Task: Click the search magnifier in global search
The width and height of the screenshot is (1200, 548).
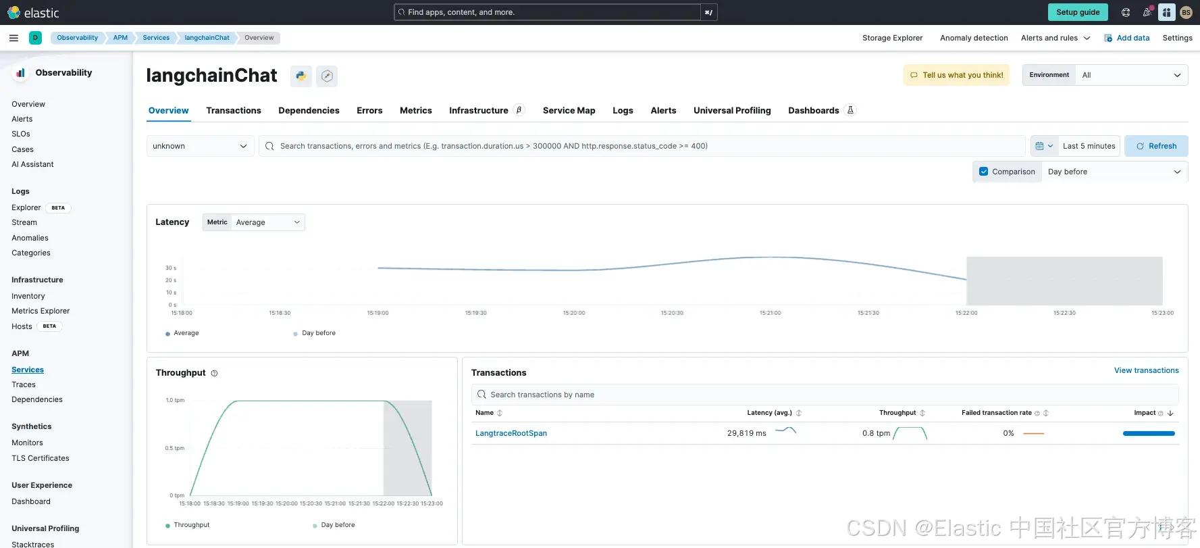Action: 402,12
